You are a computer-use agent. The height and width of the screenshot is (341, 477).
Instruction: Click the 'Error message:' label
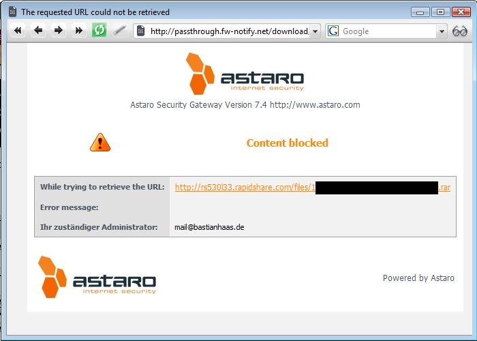pos(69,207)
